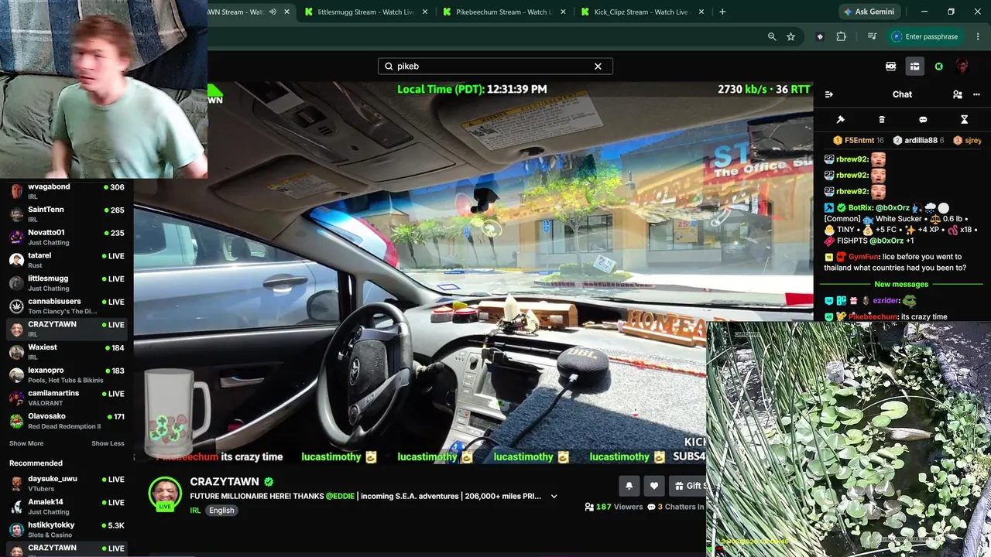Viewport: 991px width, 557px height.
Task: Click the Enter passphrase profile button
Action: click(926, 36)
